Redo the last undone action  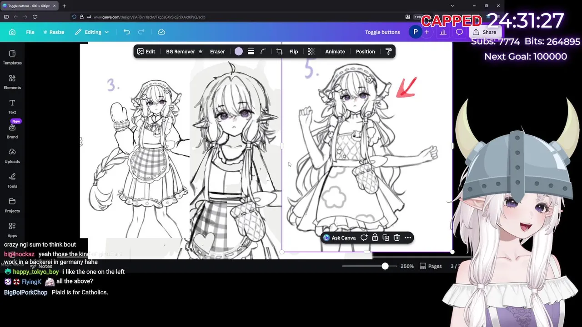point(141,32)
